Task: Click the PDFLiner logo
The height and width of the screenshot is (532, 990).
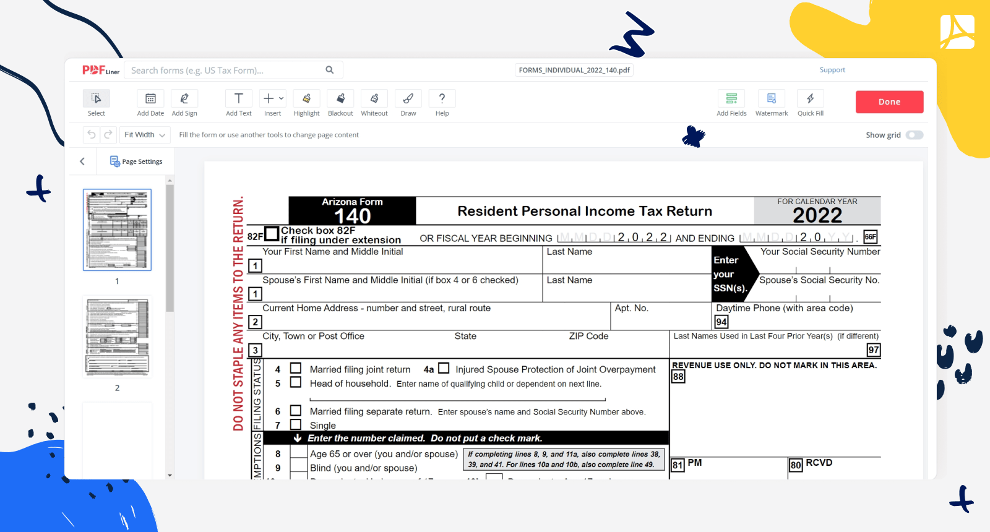Action: tap(101, 70)
